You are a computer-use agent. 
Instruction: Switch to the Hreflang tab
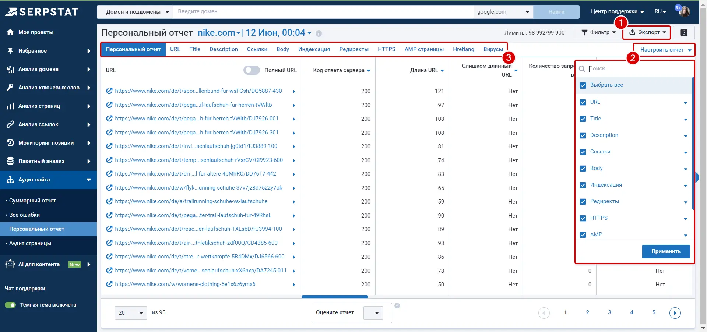pos(463,49)
